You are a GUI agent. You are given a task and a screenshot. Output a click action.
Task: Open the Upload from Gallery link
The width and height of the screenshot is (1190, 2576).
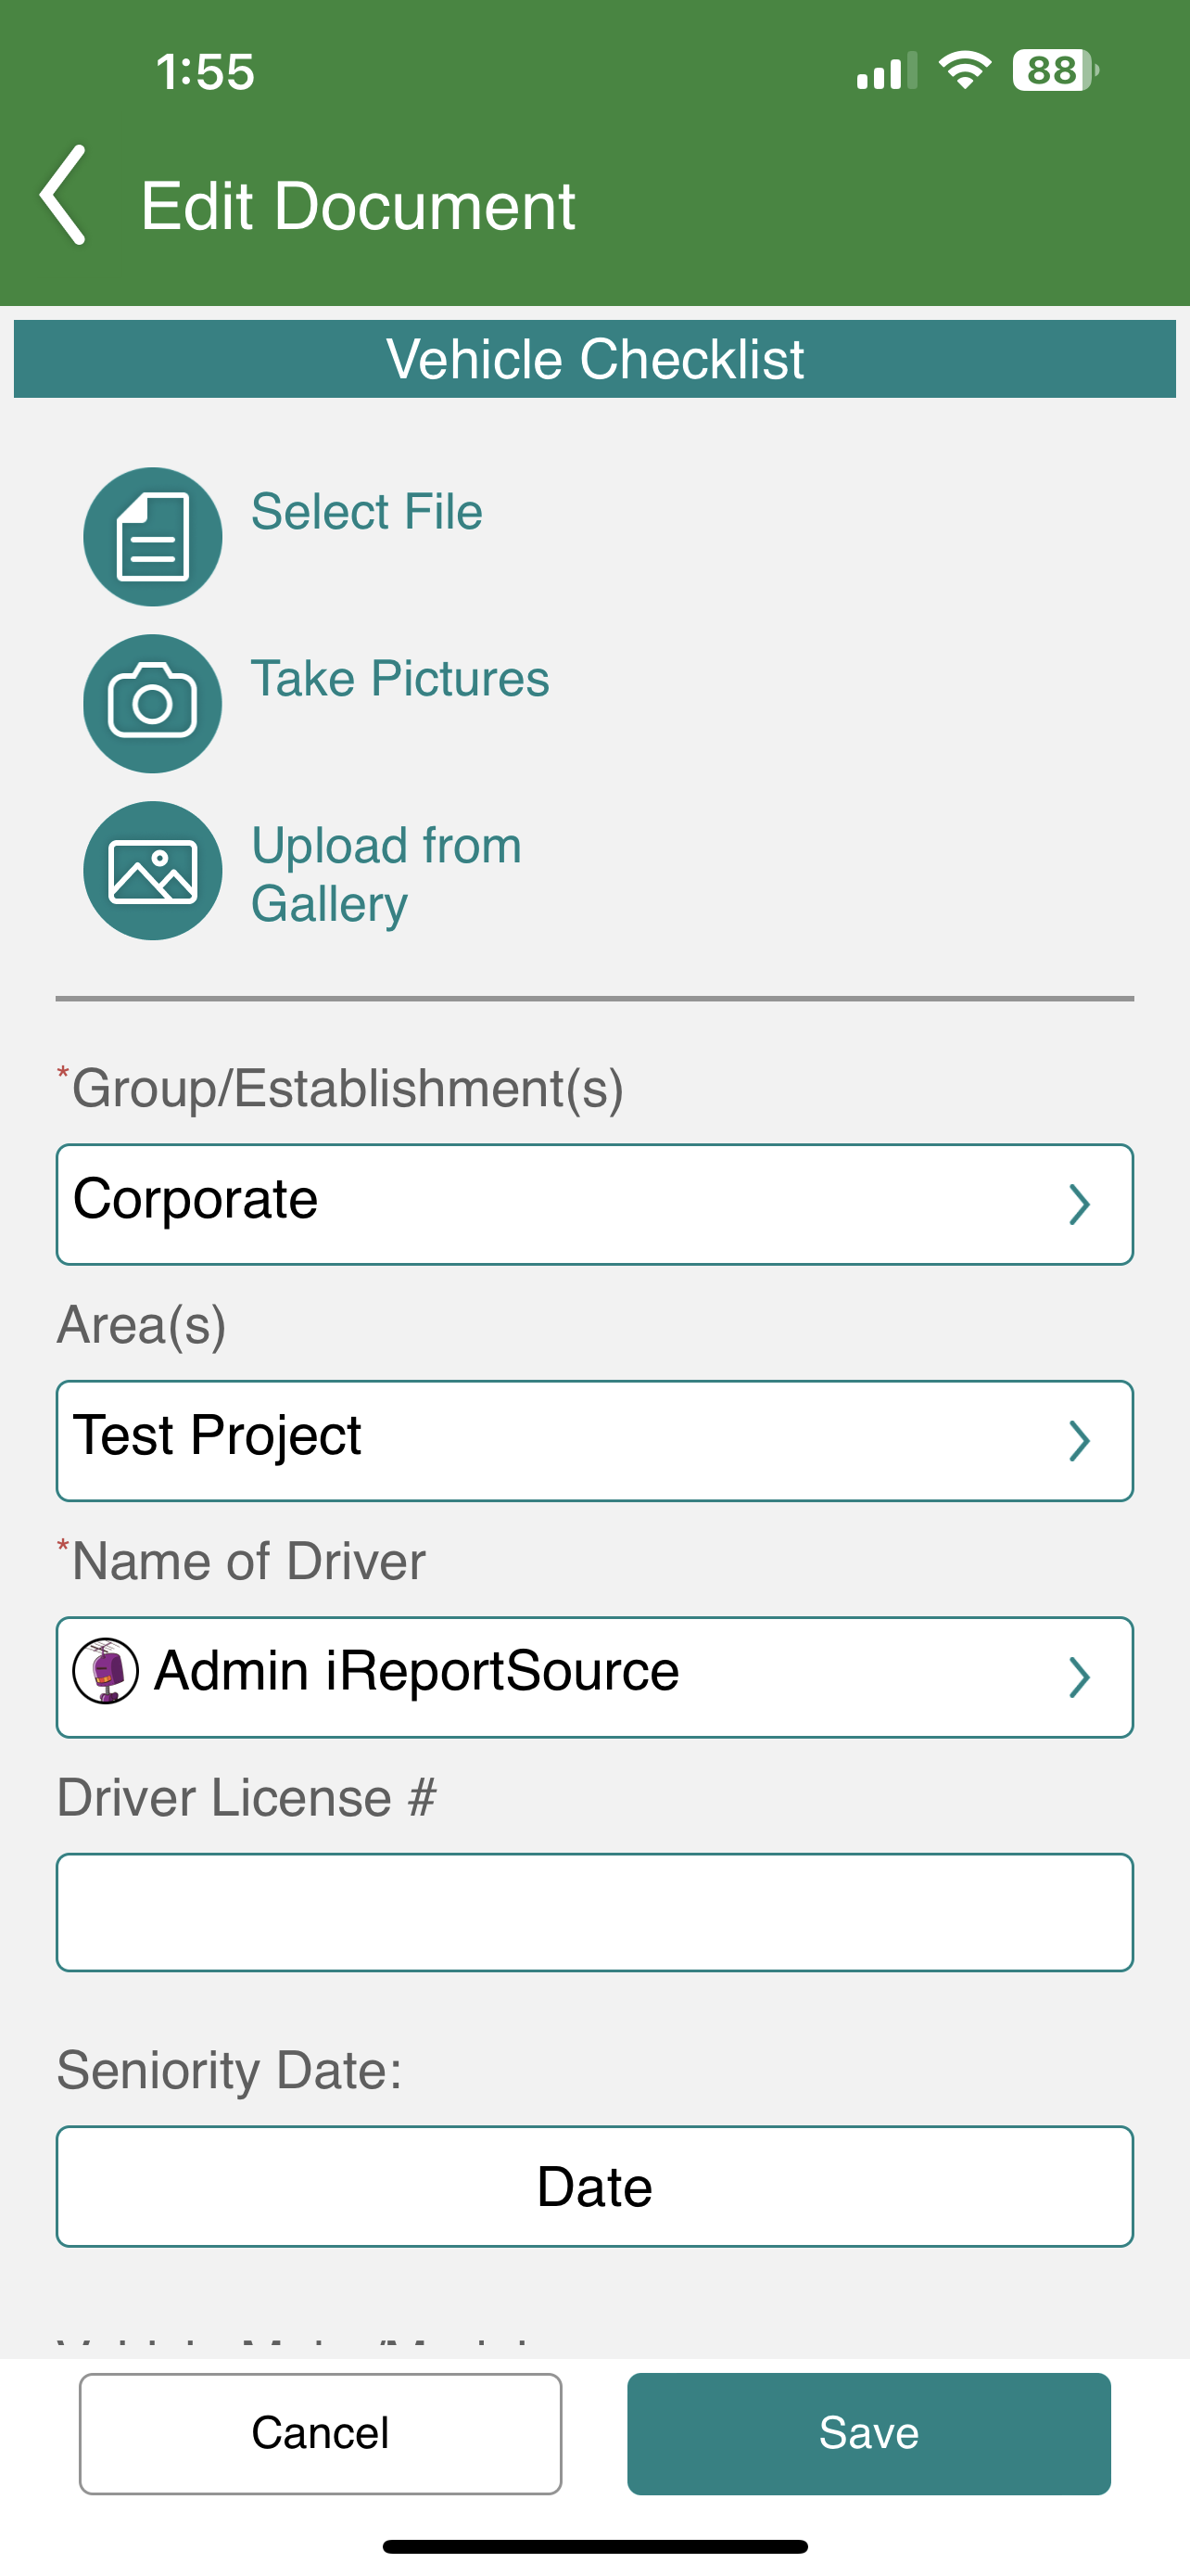pyautogui.click(x=386, y=874)
